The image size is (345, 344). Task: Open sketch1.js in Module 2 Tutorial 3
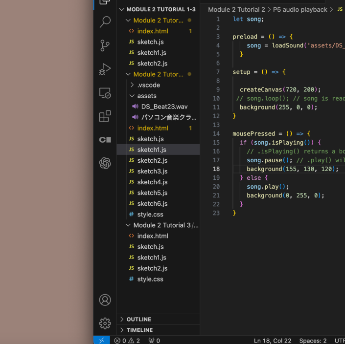coord(158,258)
